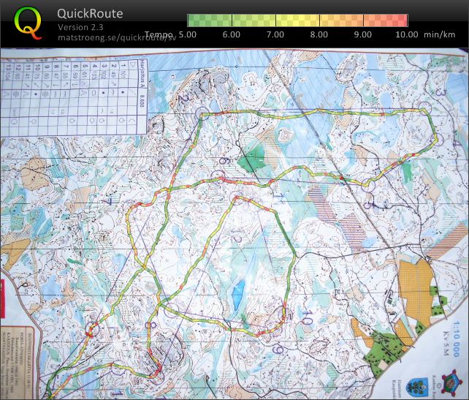
Task: Click the purple control number 9 on map
Action: (x=279, y=350)
